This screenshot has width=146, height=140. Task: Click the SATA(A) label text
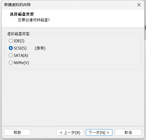click(21, 56)
